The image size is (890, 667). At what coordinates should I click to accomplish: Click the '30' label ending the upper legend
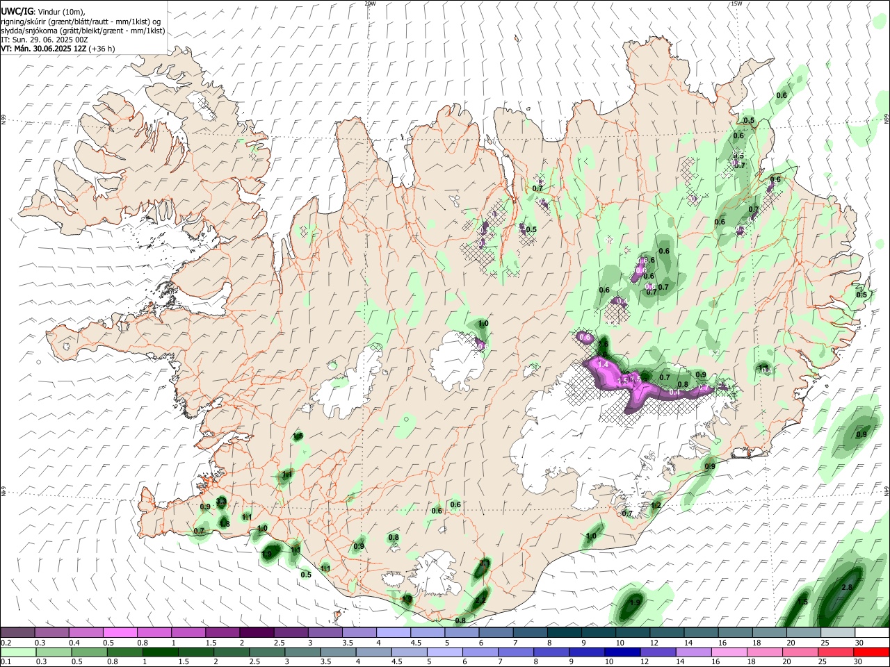click(859, 643)
